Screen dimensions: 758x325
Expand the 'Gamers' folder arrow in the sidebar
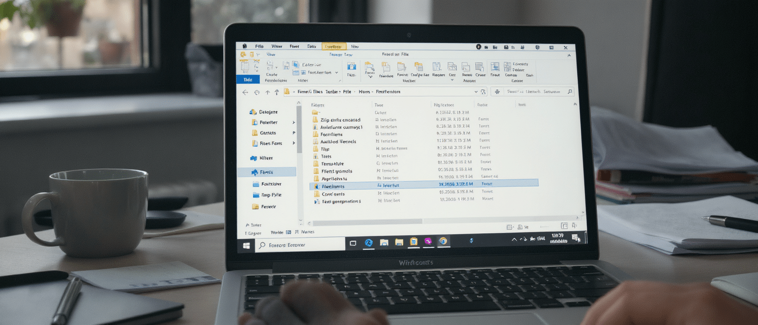(x=293, y=133)
